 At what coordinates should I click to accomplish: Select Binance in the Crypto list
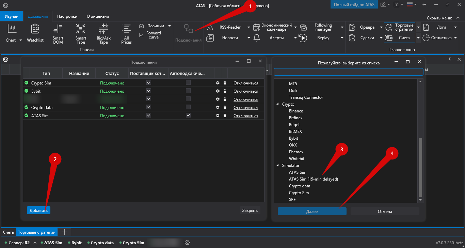[x=296, y=111]
